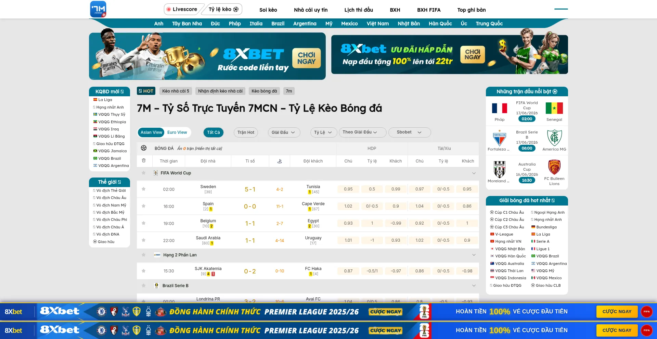Favorite the Spain vs Cape Verde match

pos(144,206)
